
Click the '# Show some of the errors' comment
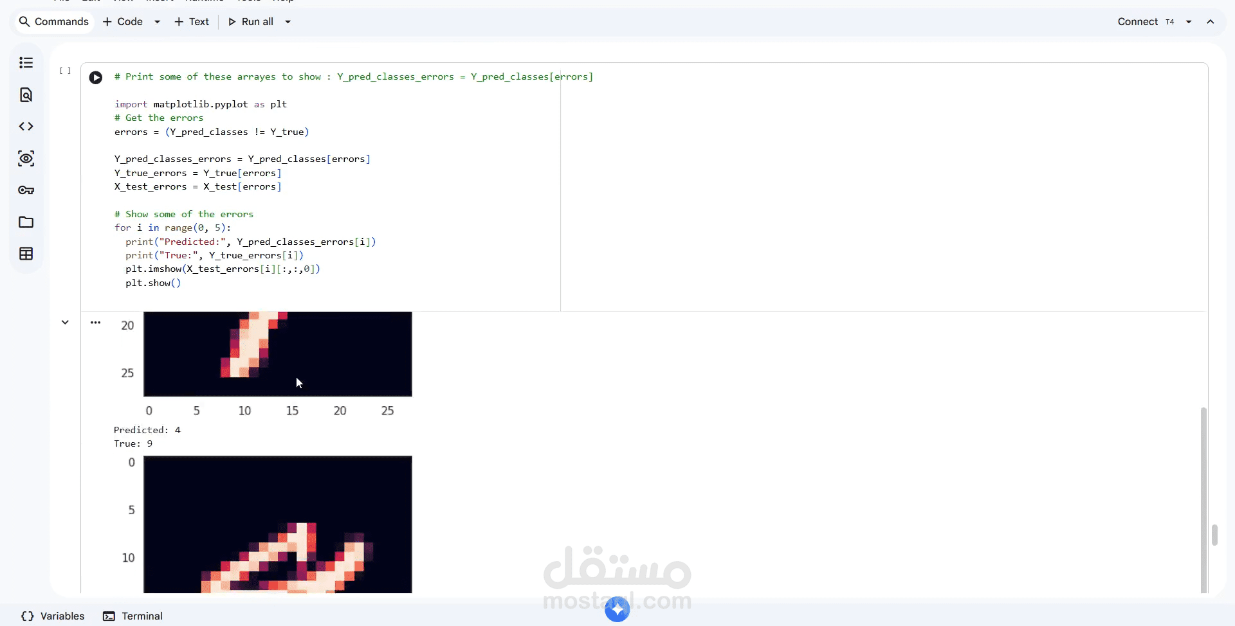pos(184,214)
